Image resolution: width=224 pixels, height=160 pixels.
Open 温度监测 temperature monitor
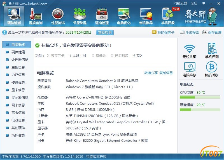(x=36, y=16)
